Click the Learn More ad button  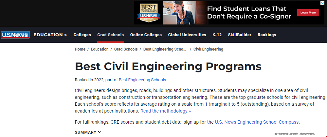pos(308,13)
